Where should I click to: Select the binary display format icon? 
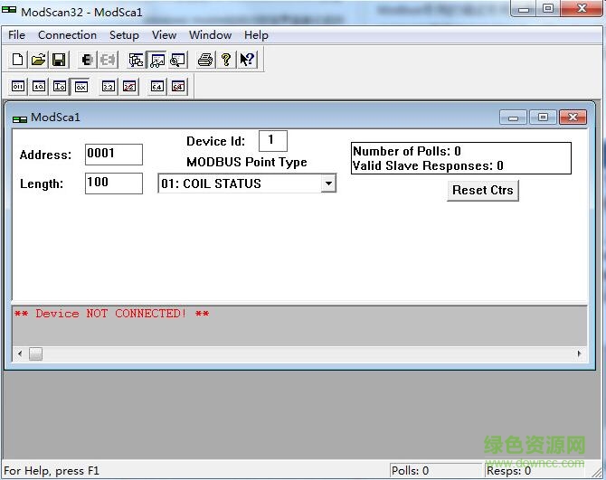[x=18, y=87]
